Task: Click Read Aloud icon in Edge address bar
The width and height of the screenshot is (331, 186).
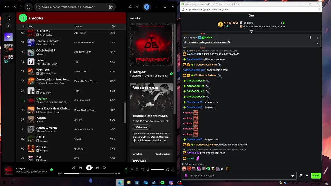Action: coord(319,10)
